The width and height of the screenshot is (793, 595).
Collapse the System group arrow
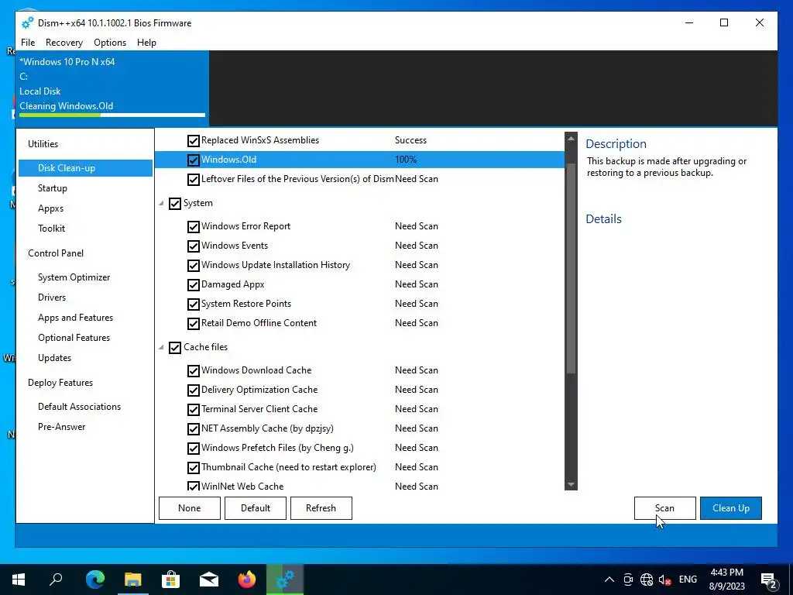(161, 204)
